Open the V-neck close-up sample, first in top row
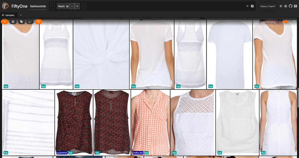Screen dimensions: 299x158 coord(21,54)
